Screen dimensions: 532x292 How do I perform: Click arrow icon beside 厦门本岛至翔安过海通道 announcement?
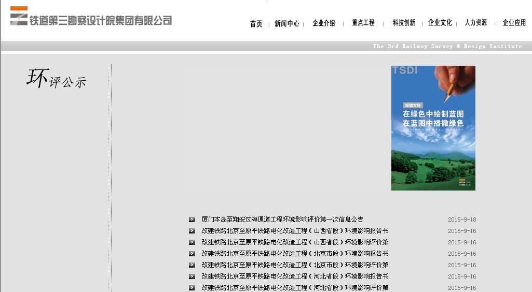(192, 220)
